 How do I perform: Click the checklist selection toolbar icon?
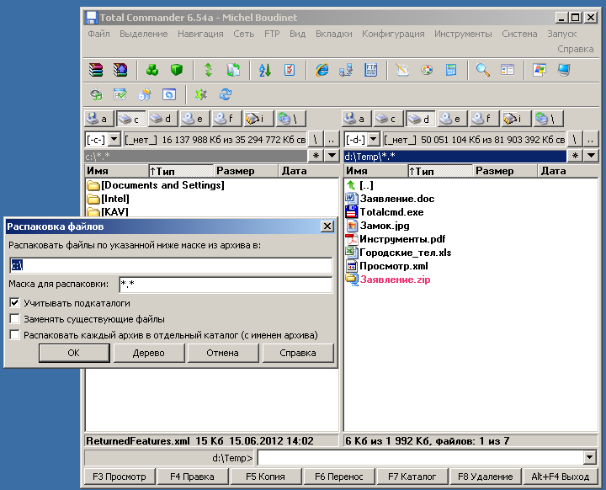(x=290, y=70)
